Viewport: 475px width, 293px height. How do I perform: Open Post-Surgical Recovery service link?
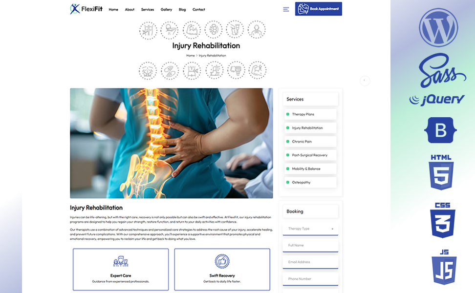(310, 155)
